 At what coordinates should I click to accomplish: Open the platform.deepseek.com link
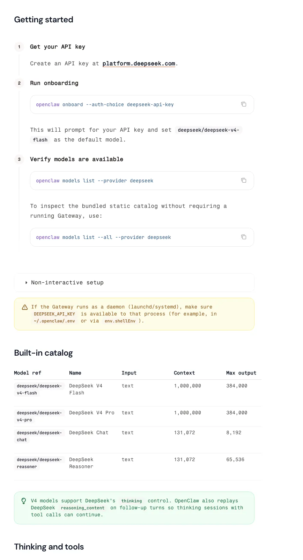139,64
